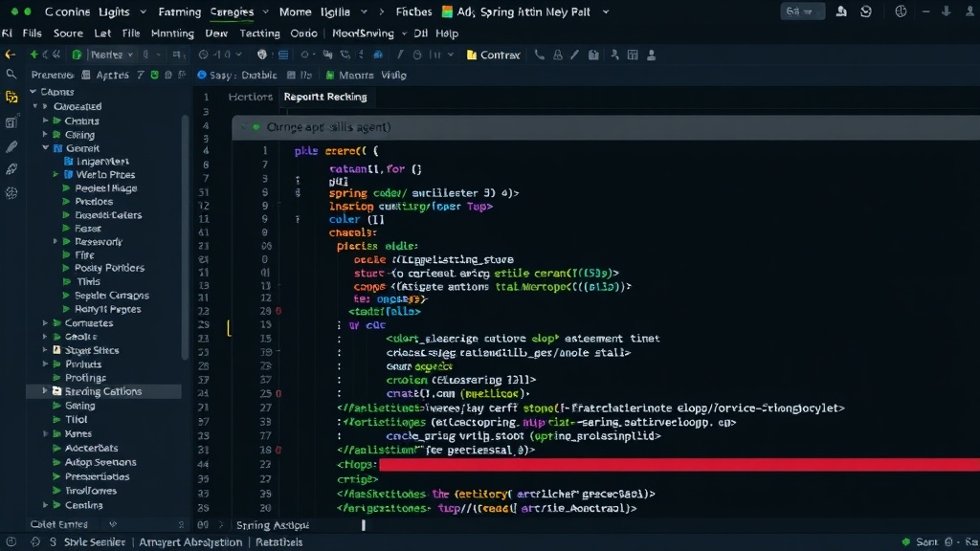Open the Peerlice dropdown in toolbar
Screen dimensions: 980x551
[x=111, y=55]
